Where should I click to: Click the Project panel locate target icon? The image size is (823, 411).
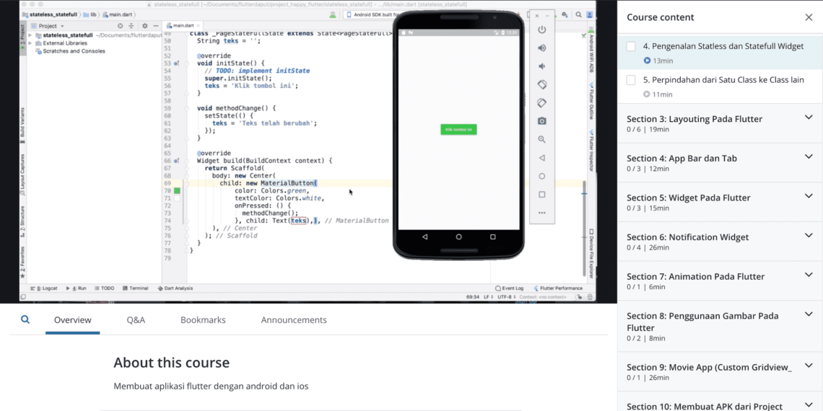tap(120, 26)
